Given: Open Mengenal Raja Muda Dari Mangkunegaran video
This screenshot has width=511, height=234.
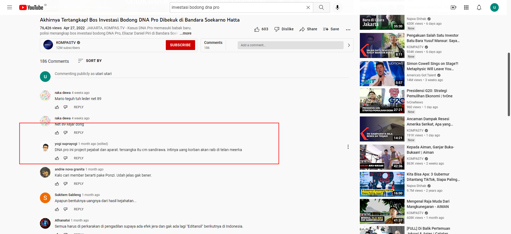Looking at the screenshot, I should 428,204.
